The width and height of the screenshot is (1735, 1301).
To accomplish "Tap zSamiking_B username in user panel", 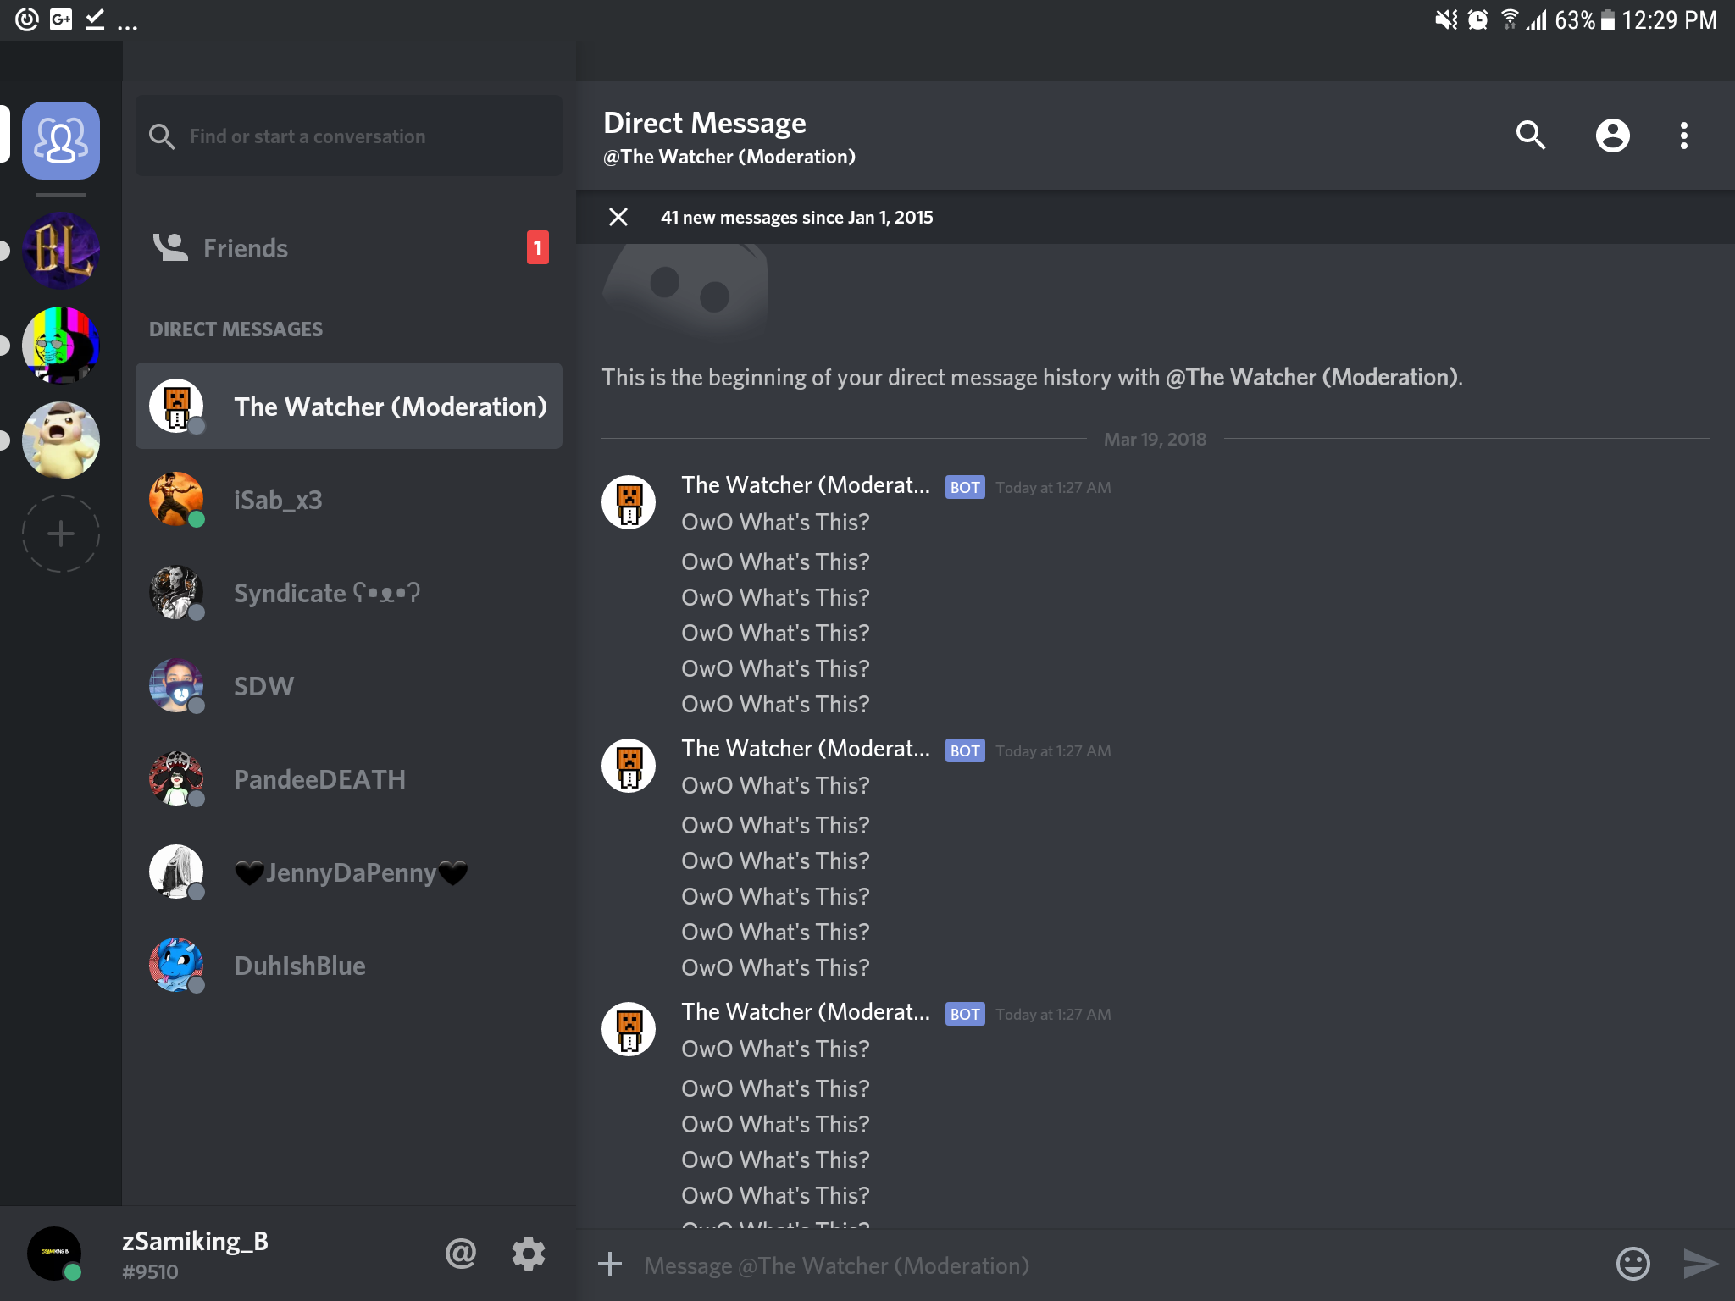I will click(195, 1242).
